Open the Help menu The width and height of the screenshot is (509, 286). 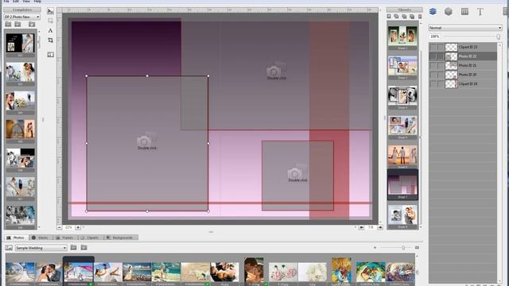click(x=37, y=2)
